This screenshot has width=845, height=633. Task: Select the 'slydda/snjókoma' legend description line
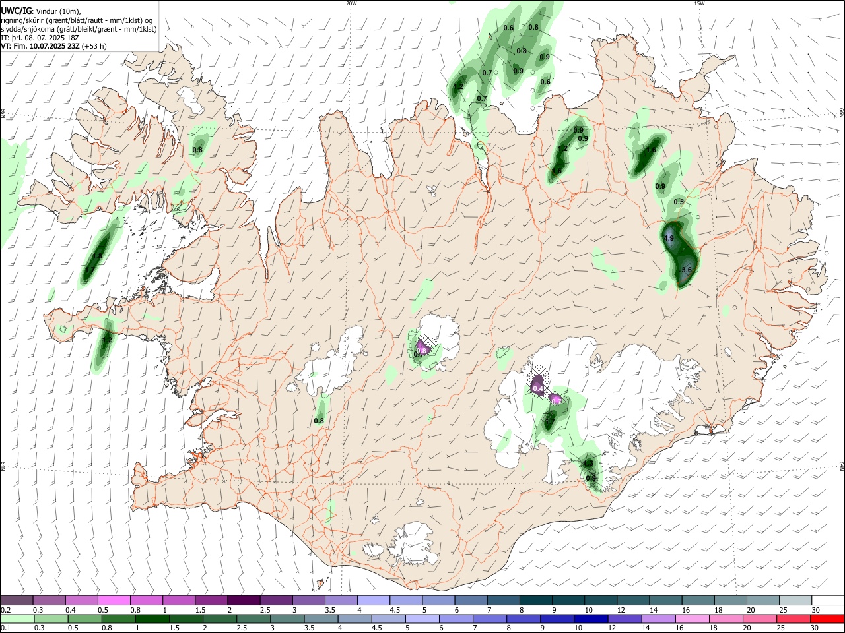(79, 29)
